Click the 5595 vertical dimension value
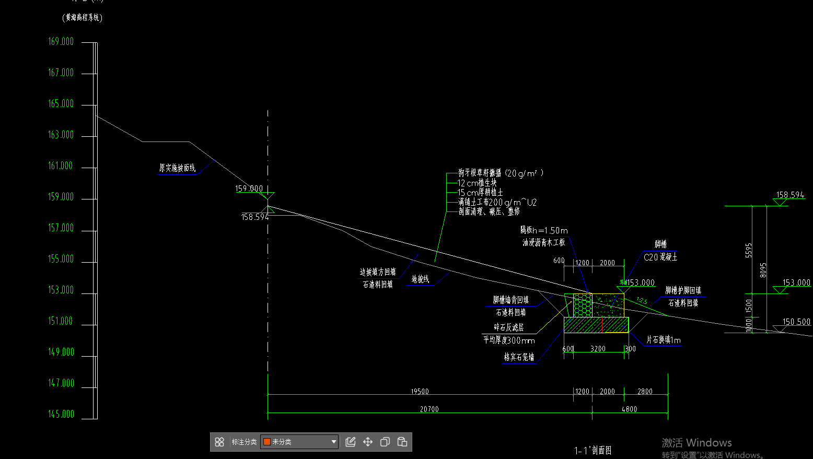 (749, 250)
